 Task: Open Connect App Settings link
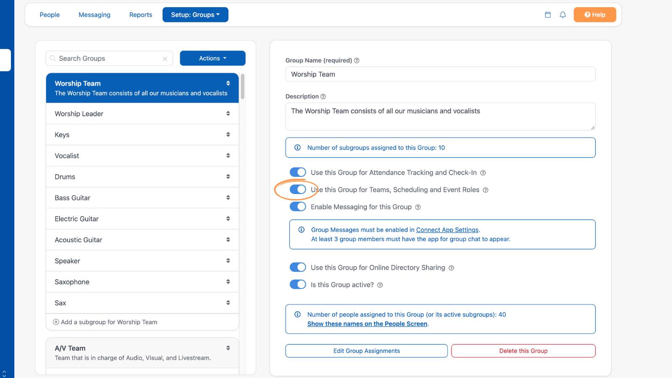[x=447, y=230]
